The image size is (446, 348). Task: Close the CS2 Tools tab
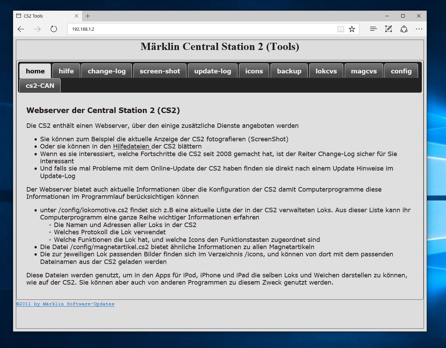[x=77, y=16]
